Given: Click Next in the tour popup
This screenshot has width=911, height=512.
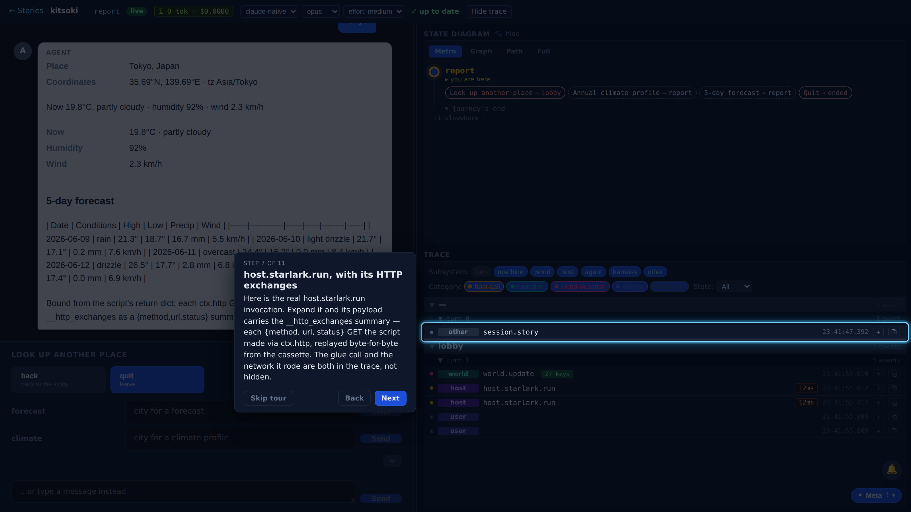Looking at the screenshot, I should pos(390,398).
